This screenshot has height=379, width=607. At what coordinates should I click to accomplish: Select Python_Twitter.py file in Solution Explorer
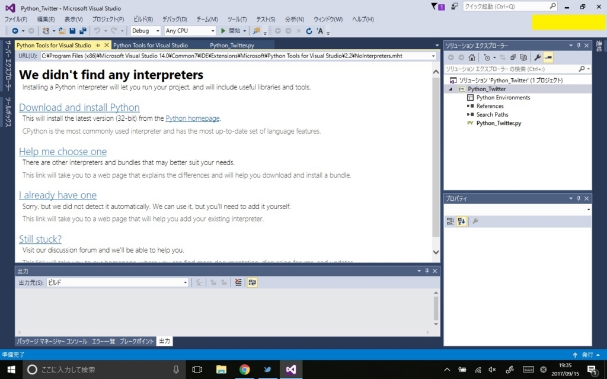pos(499,123)
